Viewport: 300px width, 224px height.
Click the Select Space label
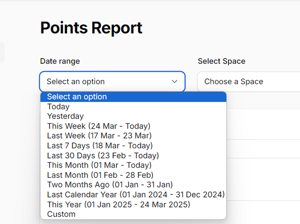[x=222, y=61]
